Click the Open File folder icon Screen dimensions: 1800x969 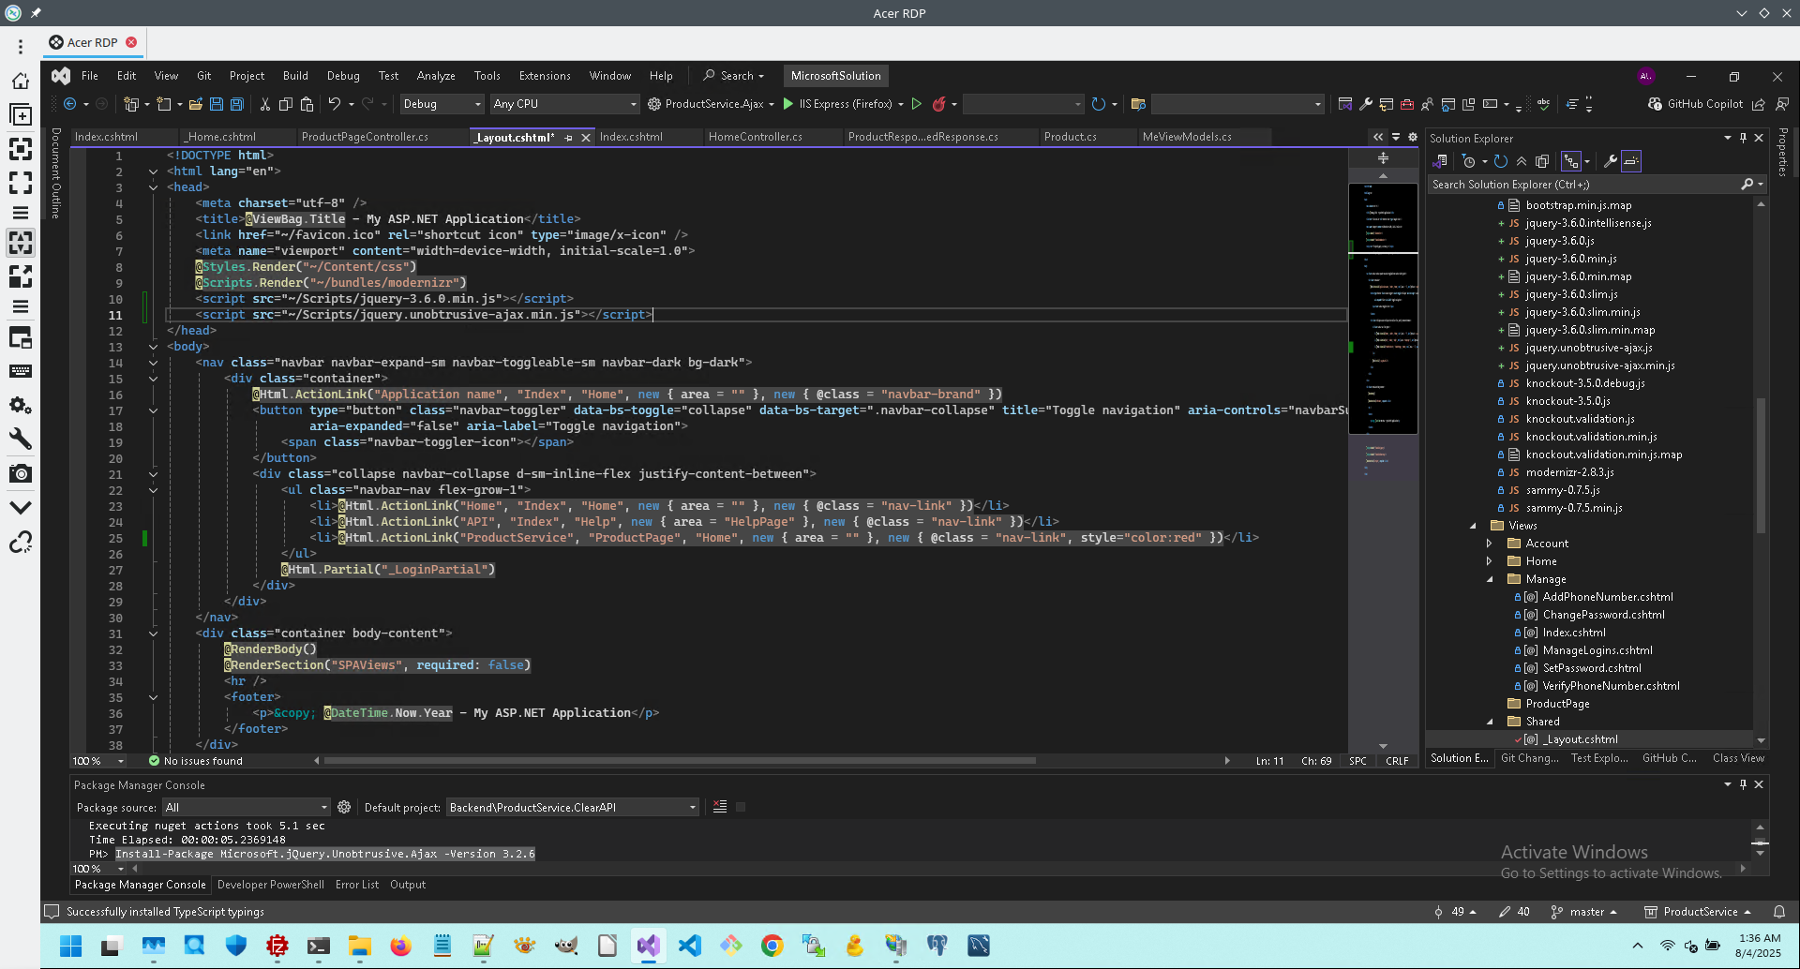196,104
